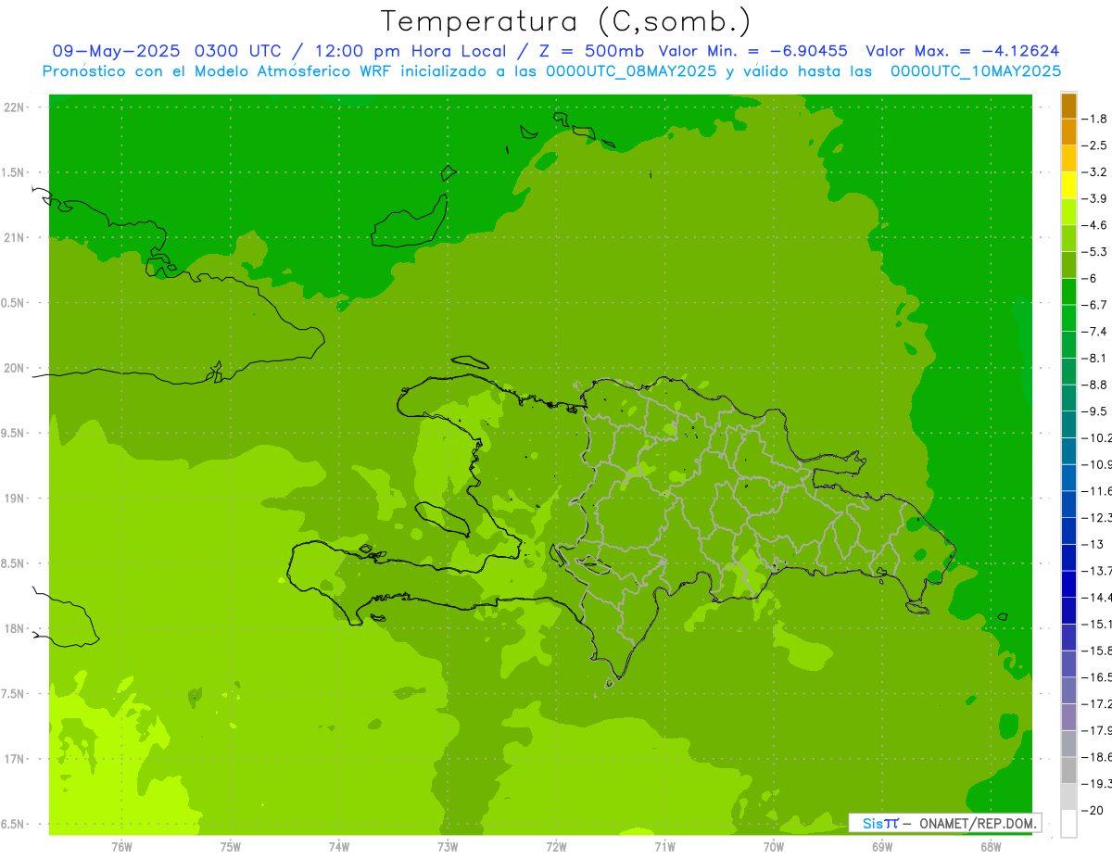Select the "Valor Min. = -6.90455" value
The image size is (1112, 859).
pyautogui.click(x=752, y=51)
